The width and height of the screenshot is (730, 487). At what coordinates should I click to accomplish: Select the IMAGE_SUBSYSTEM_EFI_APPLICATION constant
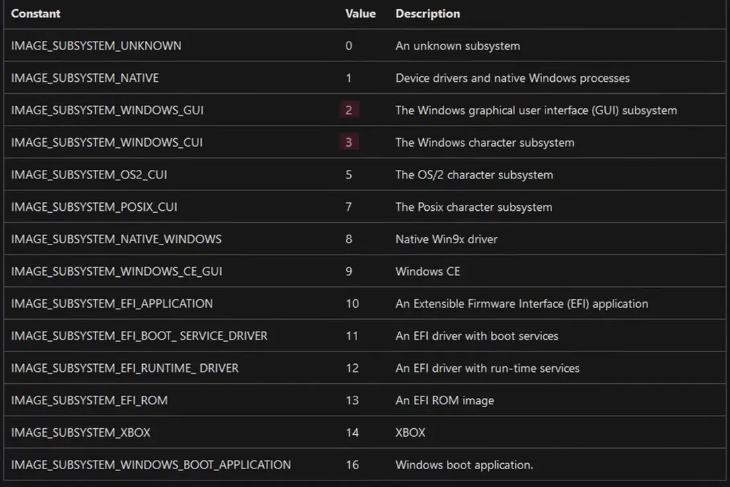pos(112,304)
